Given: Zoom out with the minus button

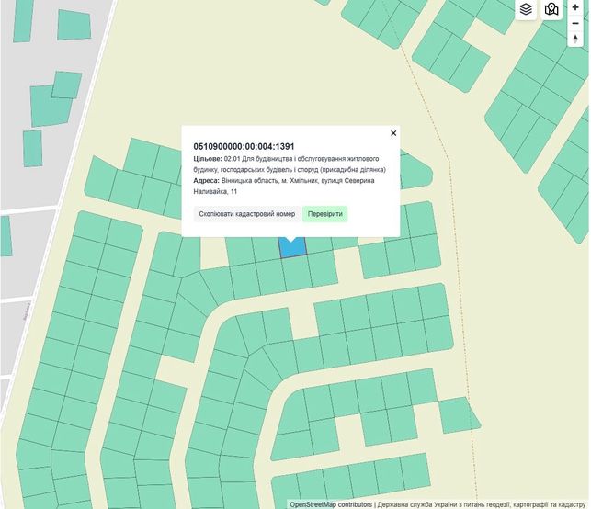Looking at the screenshot, I should [x=575, y=23].
